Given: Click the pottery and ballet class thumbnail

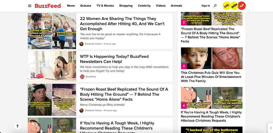Looking at the screenshot, I should coord(52,31).
